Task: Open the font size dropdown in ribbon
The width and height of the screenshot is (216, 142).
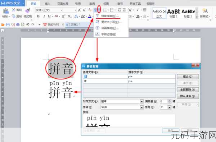Action: (75, 10)
